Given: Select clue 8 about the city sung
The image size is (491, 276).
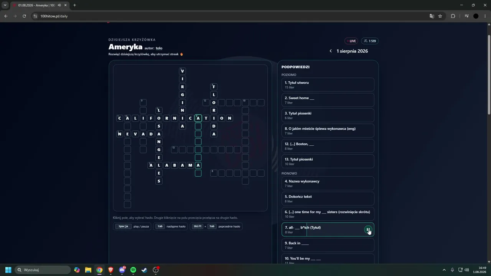Looking at the screenshot, I should pos(328,131).
